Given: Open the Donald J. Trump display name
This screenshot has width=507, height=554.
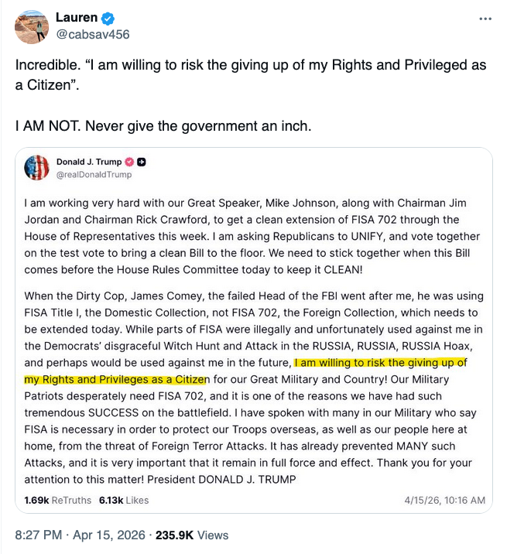Looking at the screenshot, I should pyautogui.click(x=89, y=162).
